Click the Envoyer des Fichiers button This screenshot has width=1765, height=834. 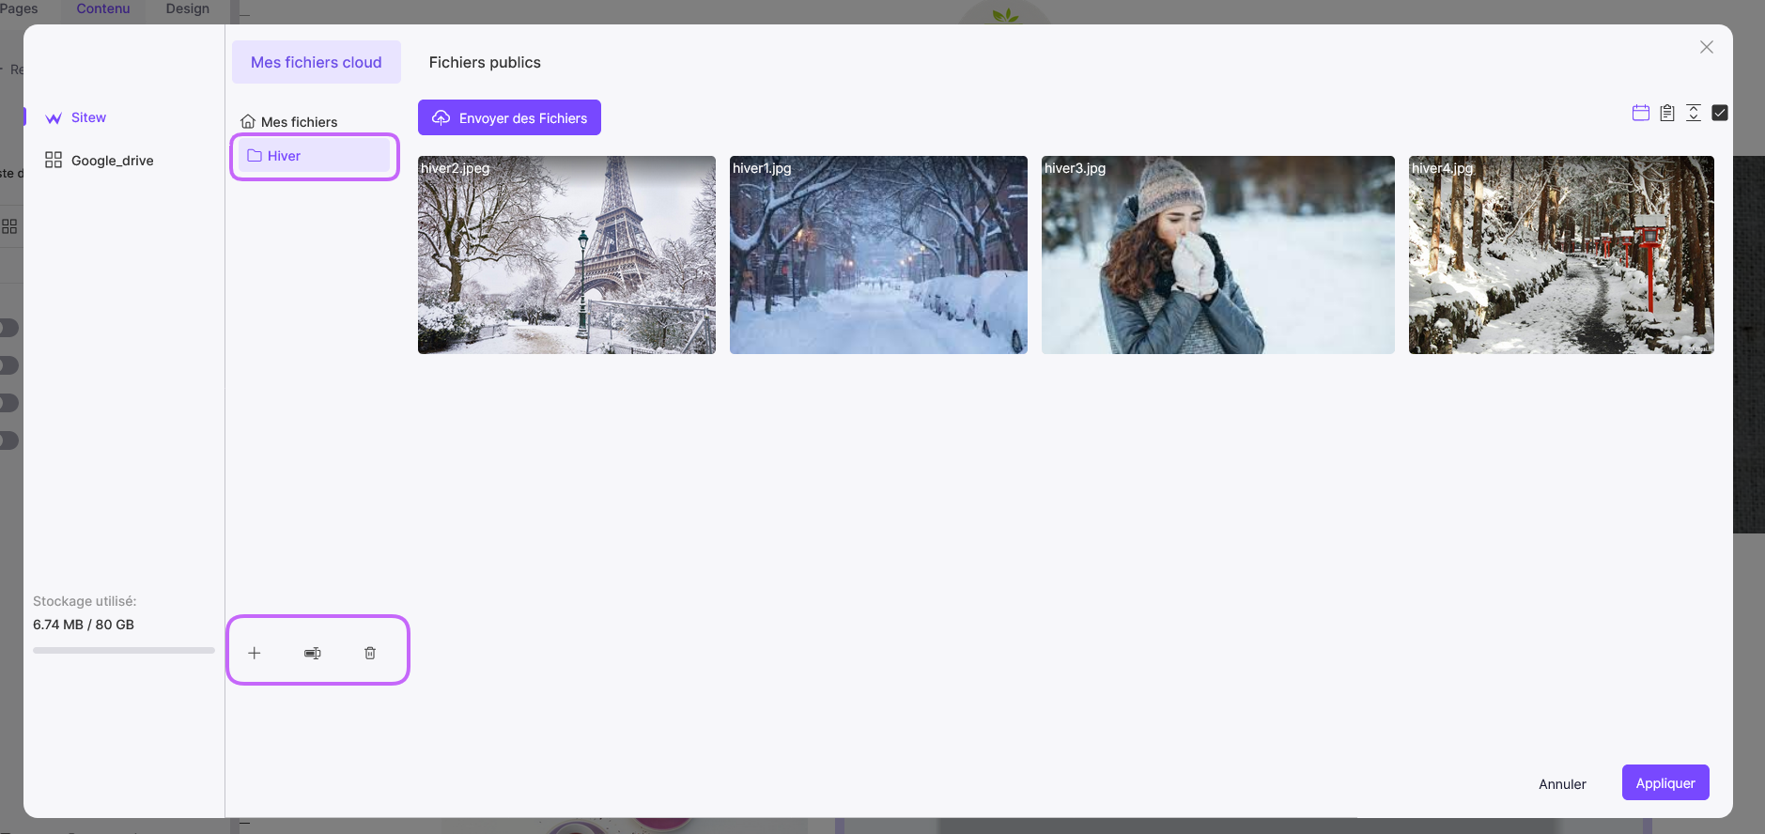509,117
